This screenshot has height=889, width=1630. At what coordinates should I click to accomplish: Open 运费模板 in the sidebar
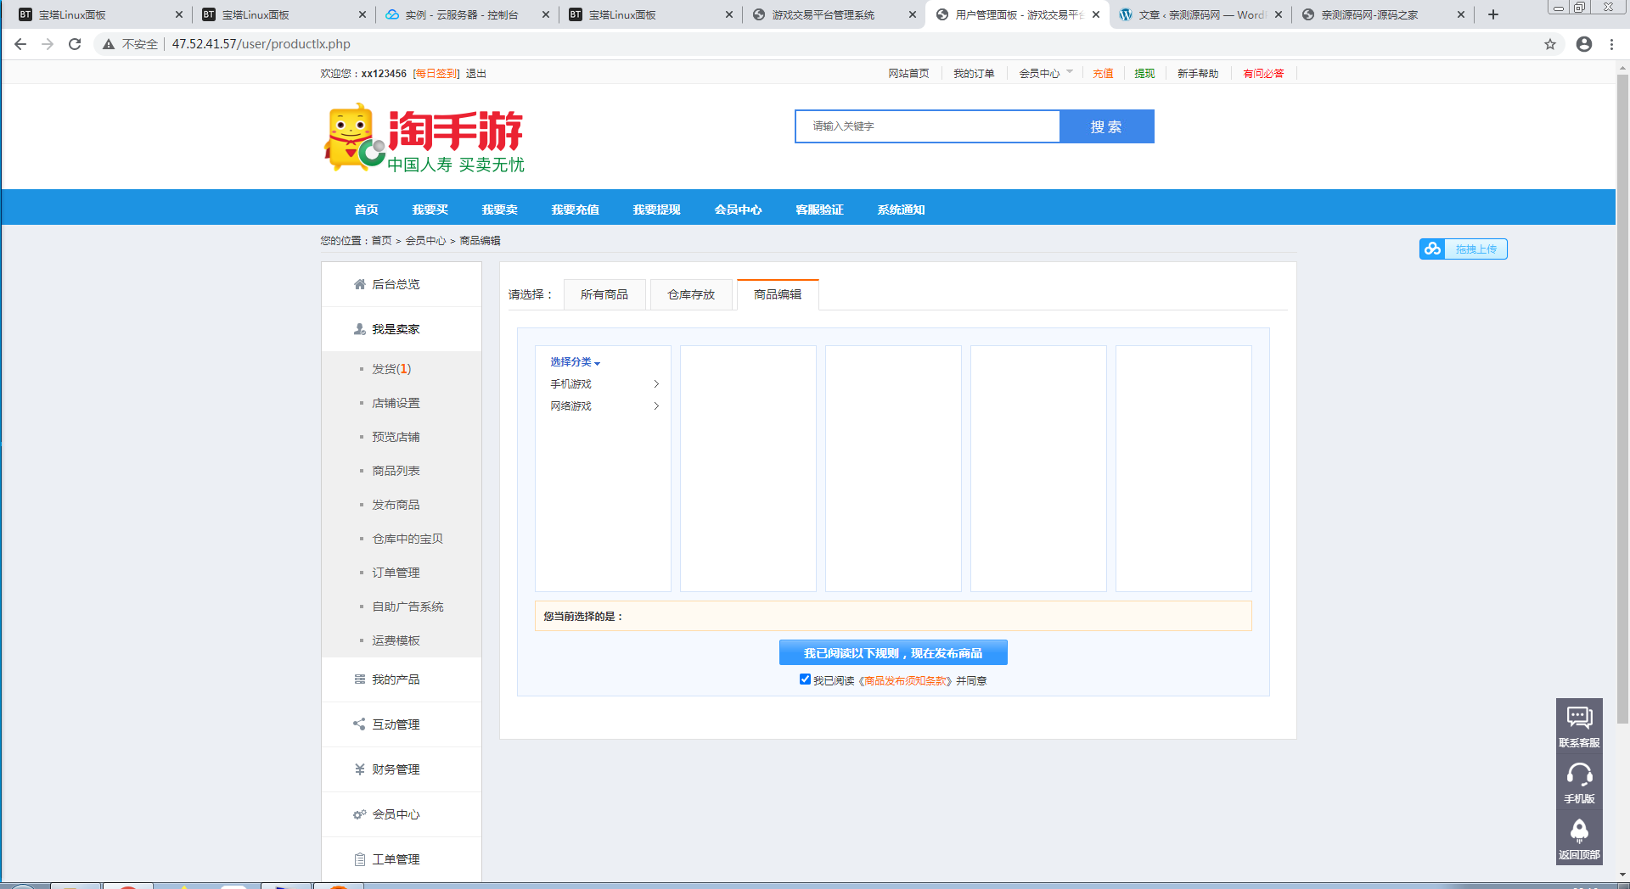[396, 640]
